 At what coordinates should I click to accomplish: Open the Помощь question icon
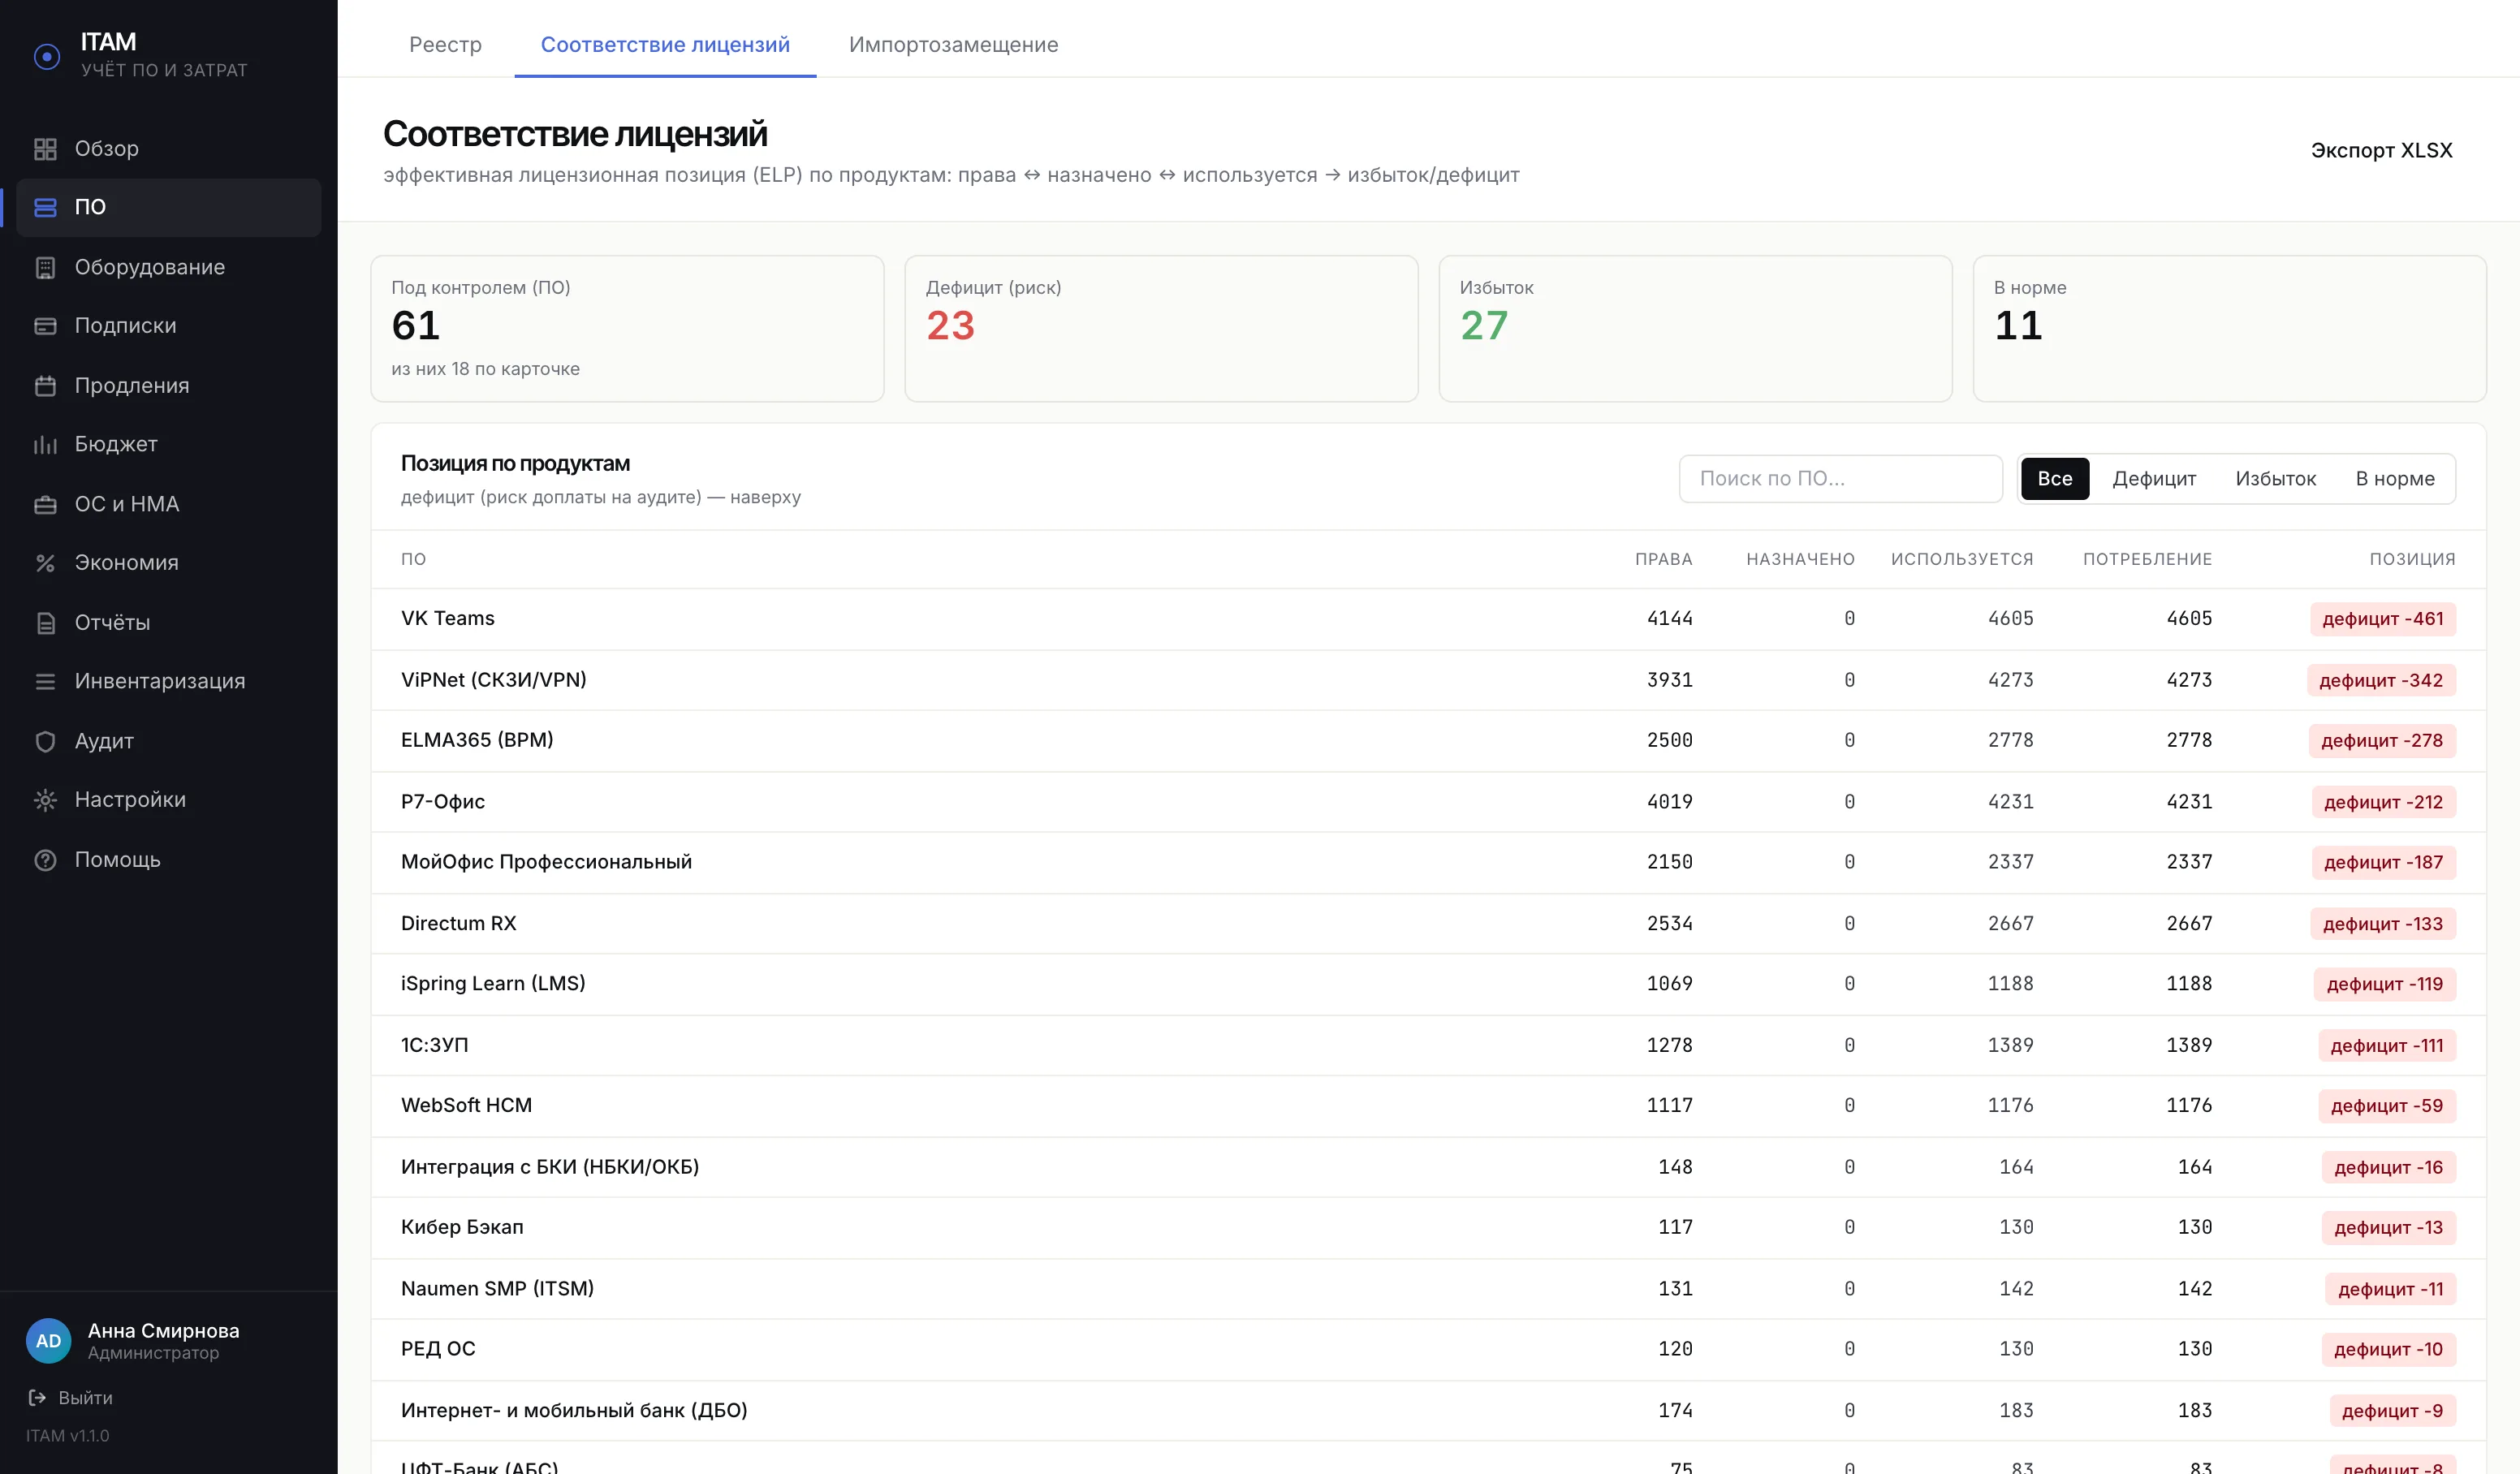click(45, 860)
